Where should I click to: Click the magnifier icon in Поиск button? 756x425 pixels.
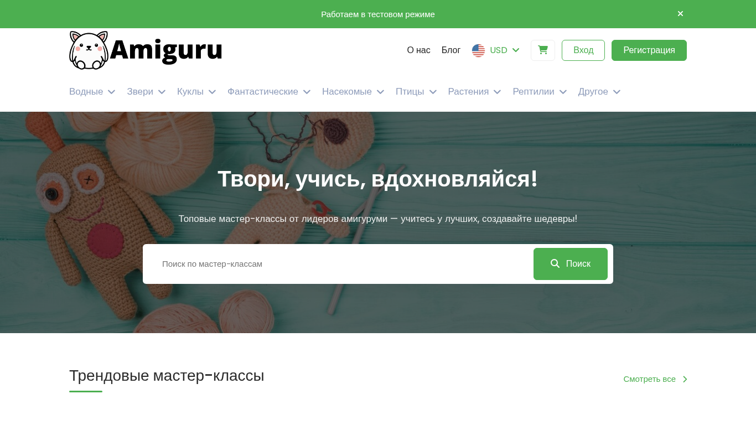pos(555,263)
